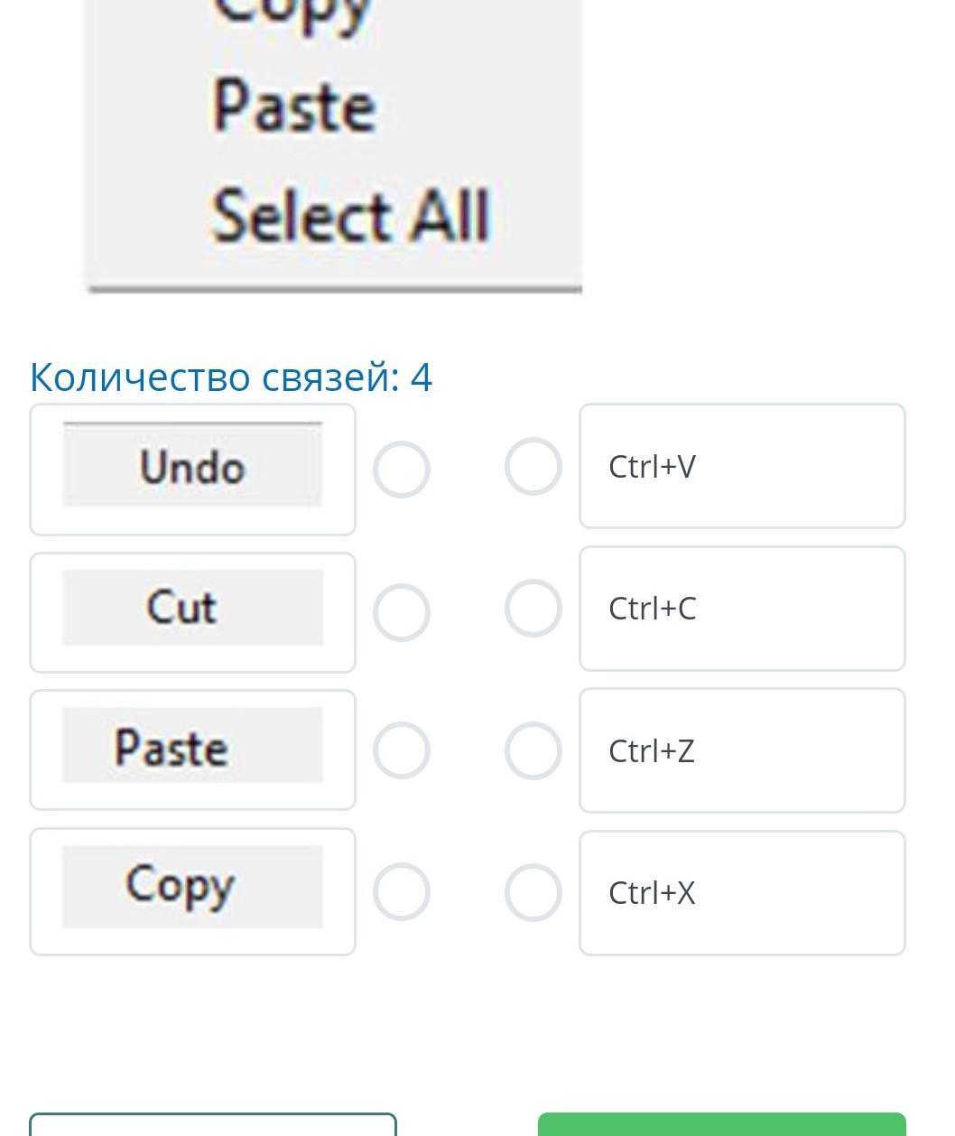Click the Ctrl+Z answer box
The image size is (955, 1136).
[742, 750]
